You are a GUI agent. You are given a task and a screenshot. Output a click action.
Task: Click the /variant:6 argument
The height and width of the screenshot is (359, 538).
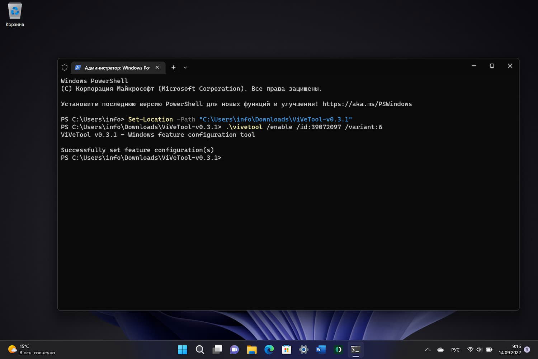pyautogui.click(x=363, y=127)
